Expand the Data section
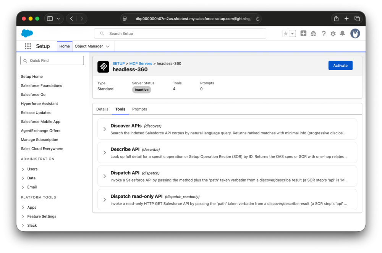Image resolution: width=382 pixels, height=253 pixels. (23, 178)
